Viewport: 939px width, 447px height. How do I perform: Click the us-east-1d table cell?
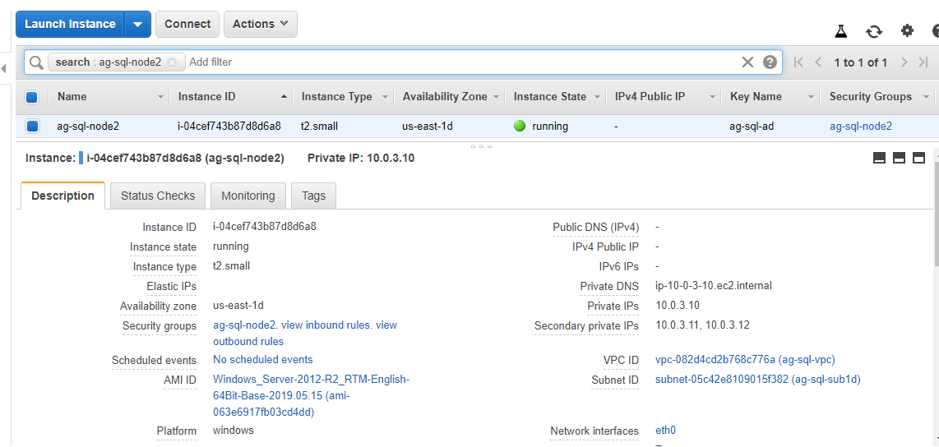pos(428,127)
